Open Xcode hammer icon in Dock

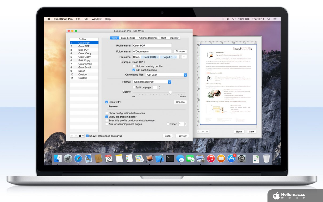coord(160,159)
